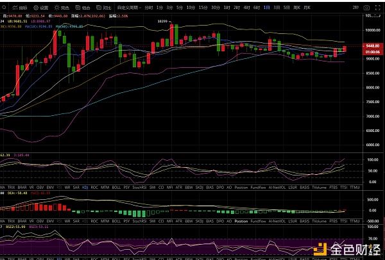Click the red 9448.80 current price label
This screenshot has width=385, height=260.
tap(372, 46)
